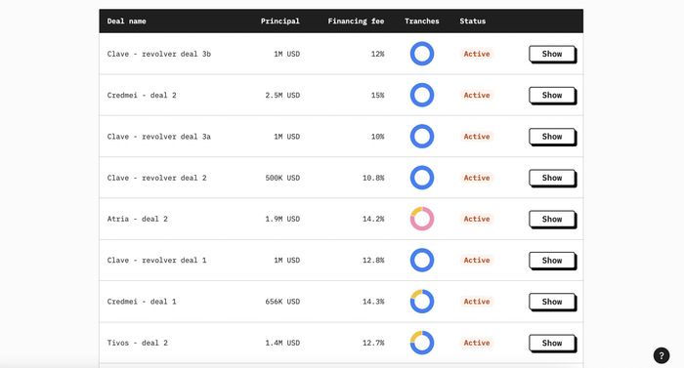The image size is (684, 368).
Task: Open the help question mark icon
Action: point(662,355)
